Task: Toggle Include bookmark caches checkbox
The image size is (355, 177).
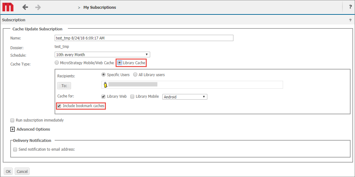Action: (59, 106)
